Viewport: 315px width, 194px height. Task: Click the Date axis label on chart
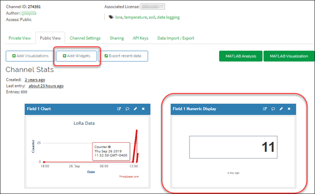91,172
